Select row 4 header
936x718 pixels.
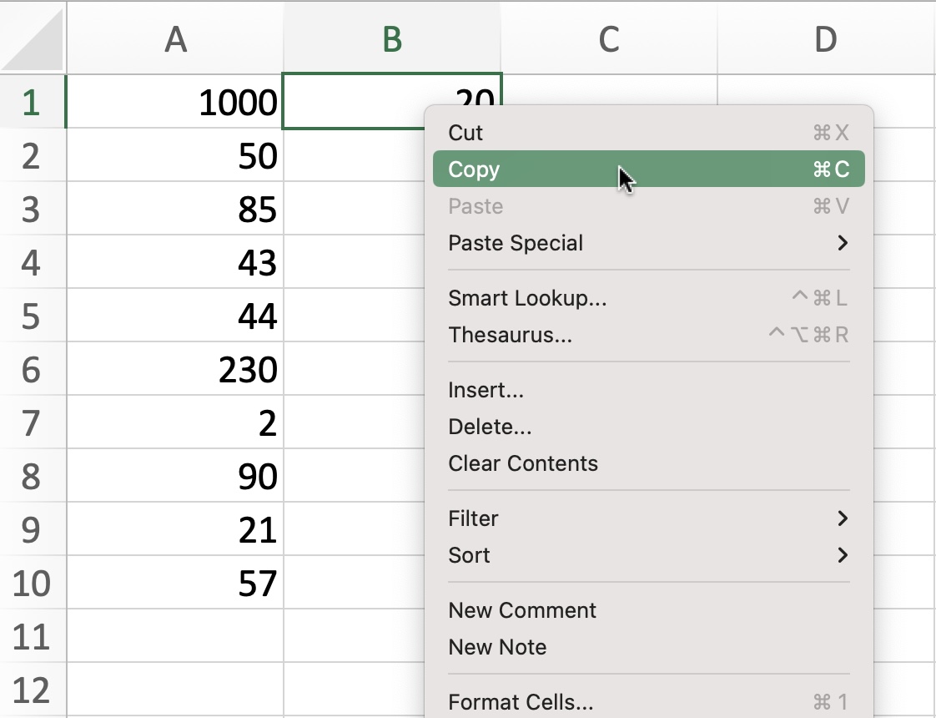tap(33, 262)
